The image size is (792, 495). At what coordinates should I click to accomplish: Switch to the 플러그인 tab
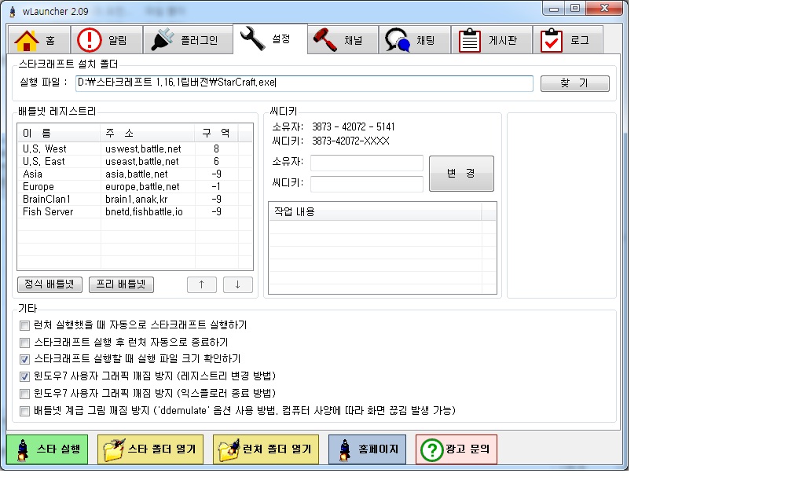[188, 40]
